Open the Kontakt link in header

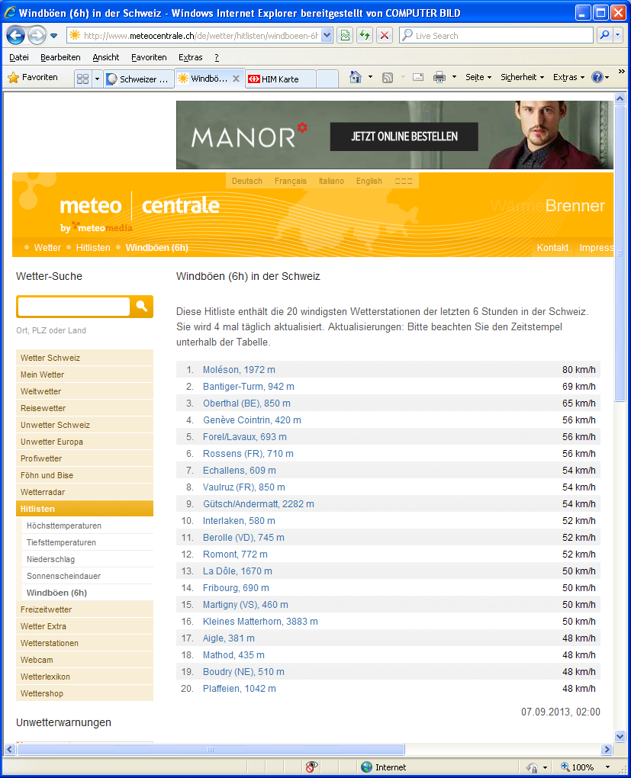click(552, 248)
